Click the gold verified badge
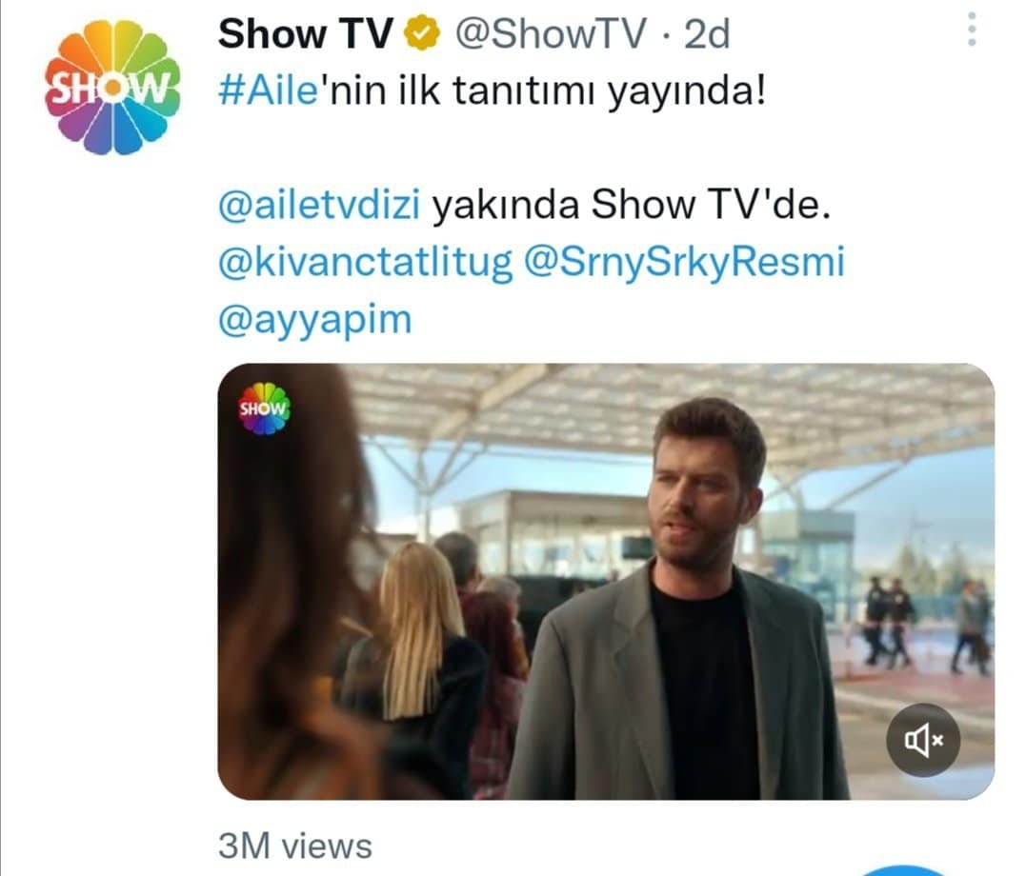The height and width of the screenshot is (876, 1026). tap(423, 34)
